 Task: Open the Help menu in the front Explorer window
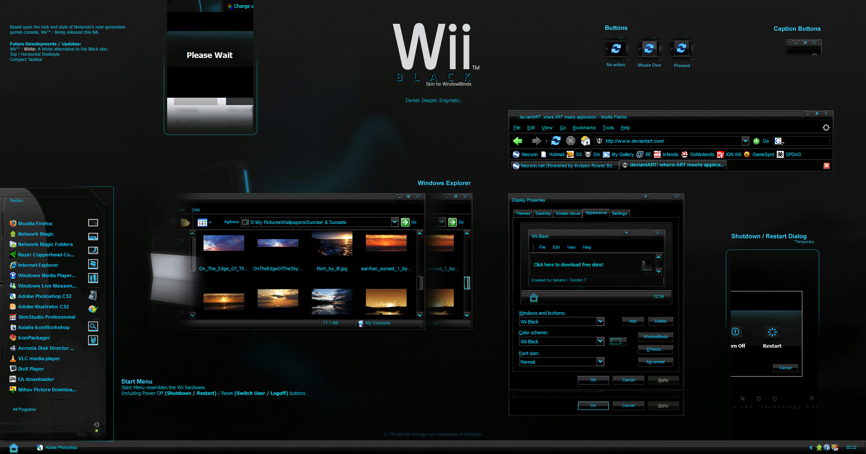pyautogui.click(x=196, y=210)
